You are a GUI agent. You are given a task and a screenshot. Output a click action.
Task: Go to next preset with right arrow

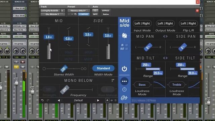[98, 100]
